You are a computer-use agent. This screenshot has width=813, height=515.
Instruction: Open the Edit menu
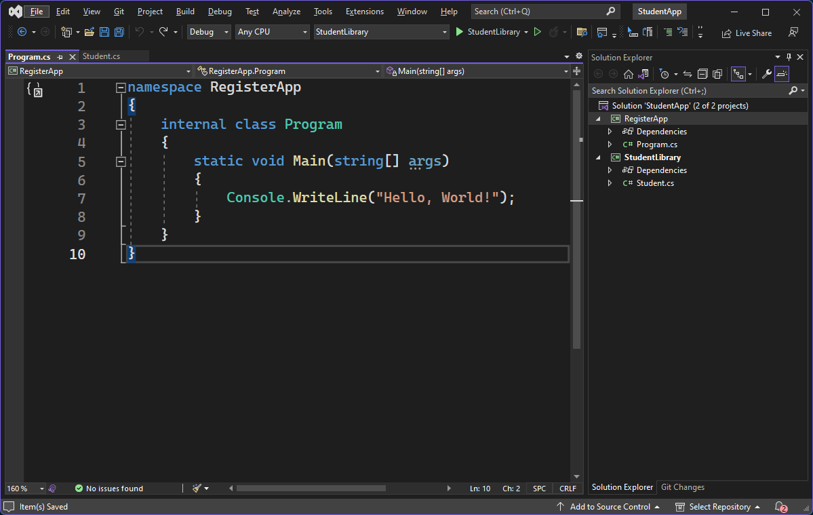[x=63, y=12]
